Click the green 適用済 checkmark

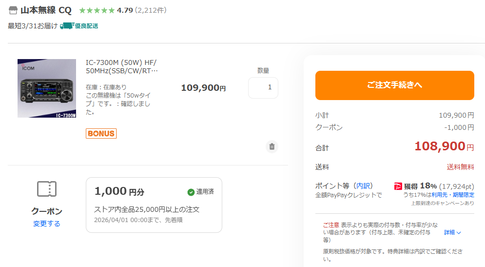click(x=191, y=192)
